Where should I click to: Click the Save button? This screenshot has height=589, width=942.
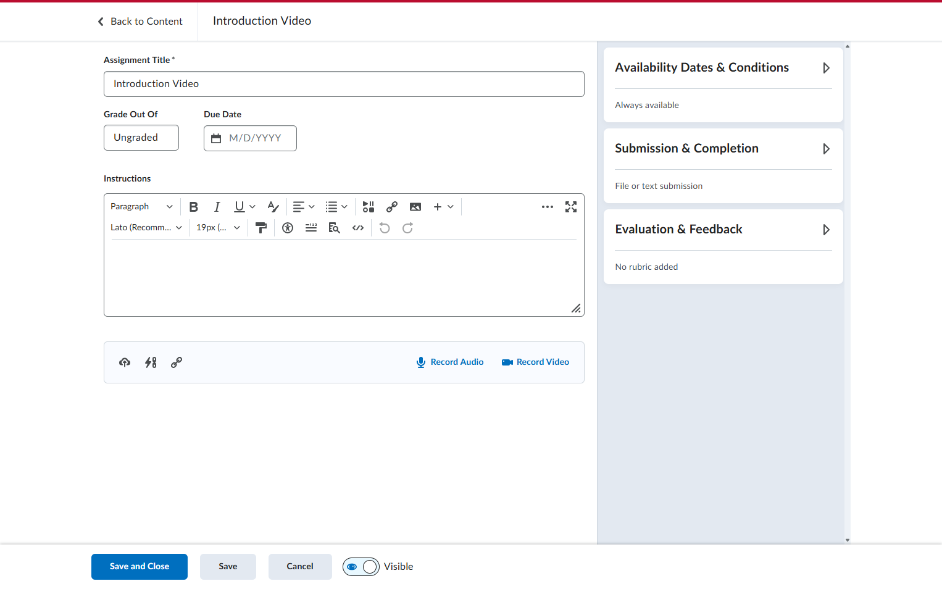(228, 567)
